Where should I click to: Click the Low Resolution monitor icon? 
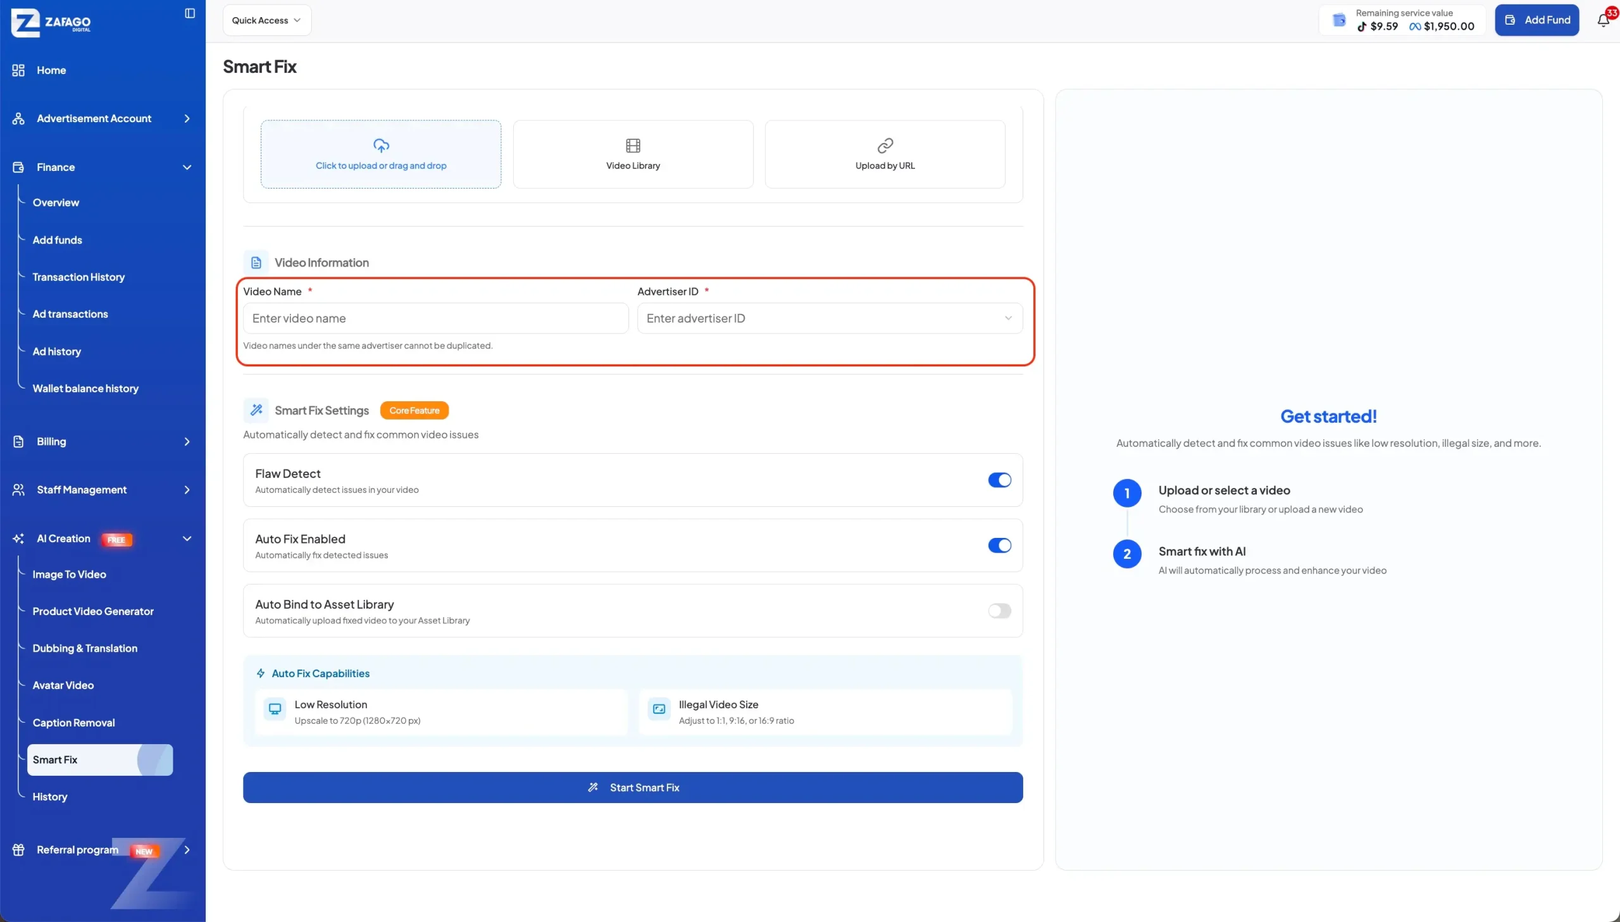(275, 709)
